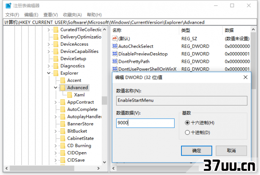This screenshot has height=175, width=260.
Task: Click the (数值未设置) data cell
Action: [x=237, y=39]
